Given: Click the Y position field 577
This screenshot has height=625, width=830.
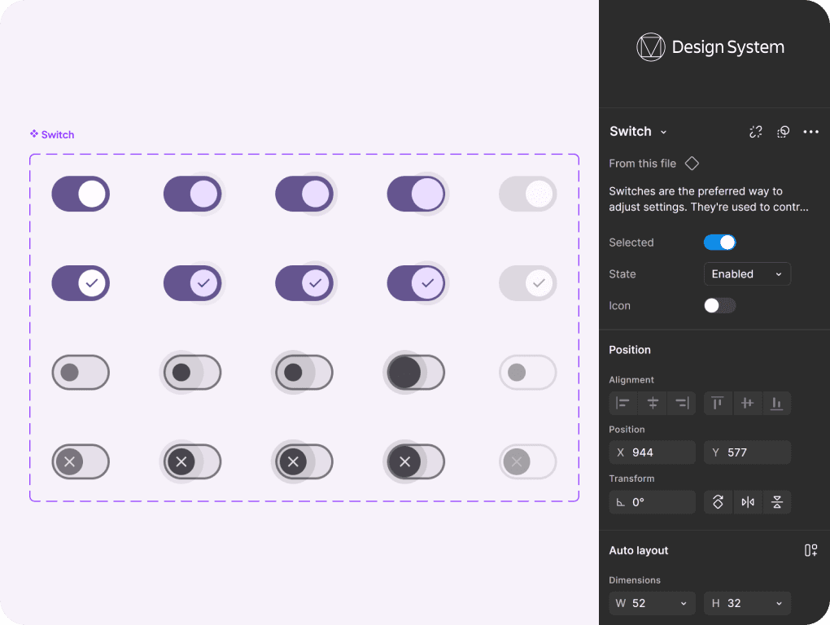Looking at the screenshot, I should click(748, 452).
